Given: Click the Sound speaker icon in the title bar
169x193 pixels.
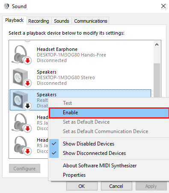Looking at the screenshot, I should click(6, 6).
